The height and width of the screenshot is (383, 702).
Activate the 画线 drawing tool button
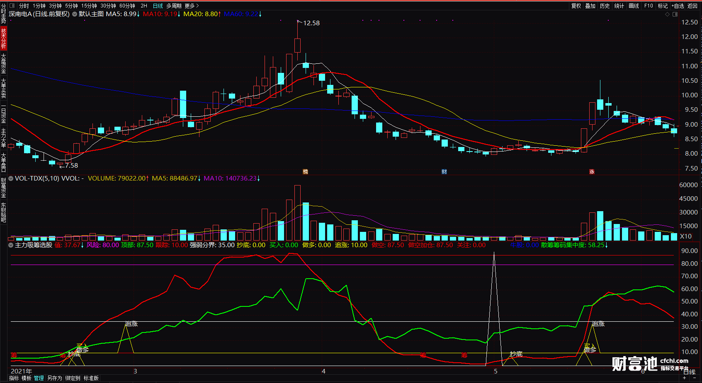tap(634, 6)
